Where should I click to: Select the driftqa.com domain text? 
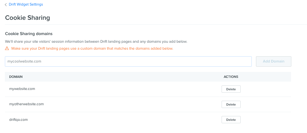click(x=18, y=119)
